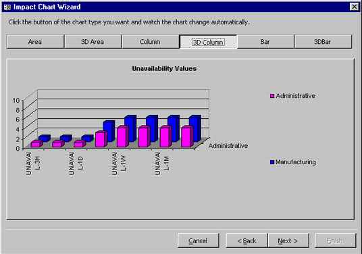Image resolution: width=362 pixels, height=254 pixels.
Task: Select the Area chart type button
Action: 35,42
